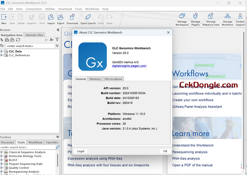Open Manage Workspaces
The height and width of the screenshot is (175, 247).
182,20
